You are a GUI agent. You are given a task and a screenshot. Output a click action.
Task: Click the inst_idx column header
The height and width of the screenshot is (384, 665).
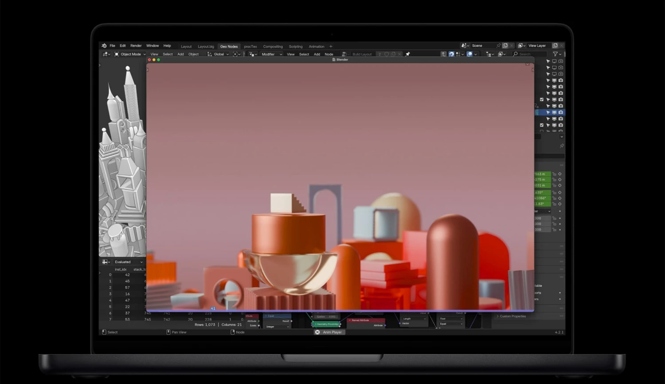(x=121, y=269)
